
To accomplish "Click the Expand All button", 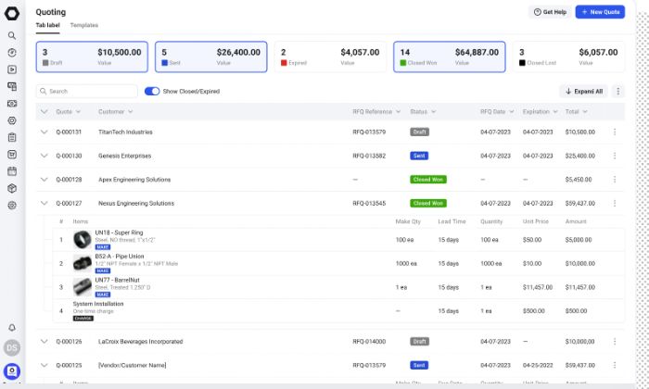I will tap(583, 92).
